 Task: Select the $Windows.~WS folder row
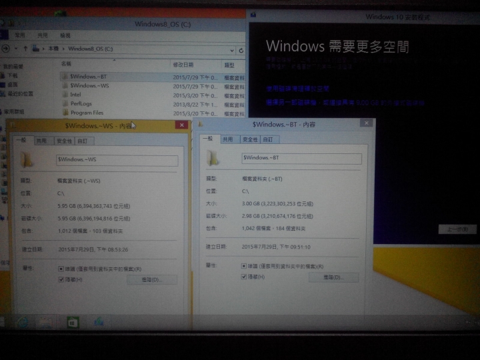point(152,86)
